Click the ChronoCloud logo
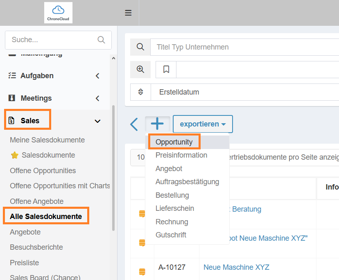The height and width of the screenshot is (280, 339). coord(58,13)
